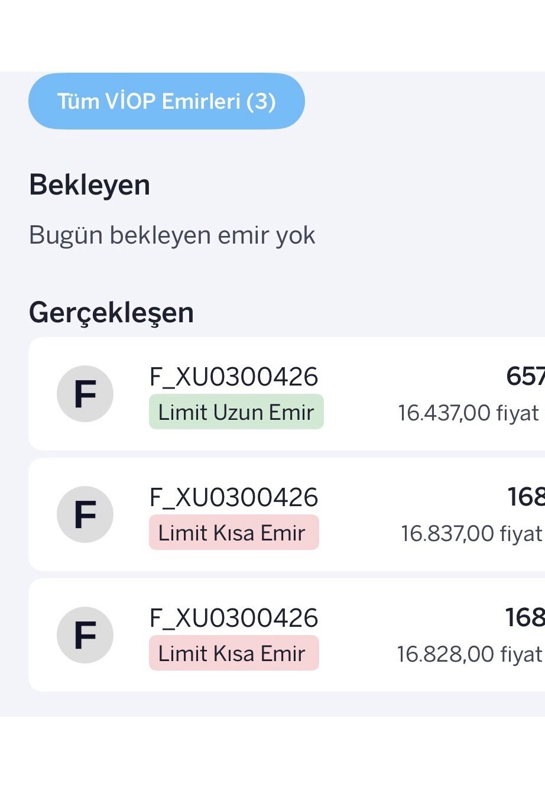
Task: Click the Gerçekleşen section heading
Action: coord(111,312)
